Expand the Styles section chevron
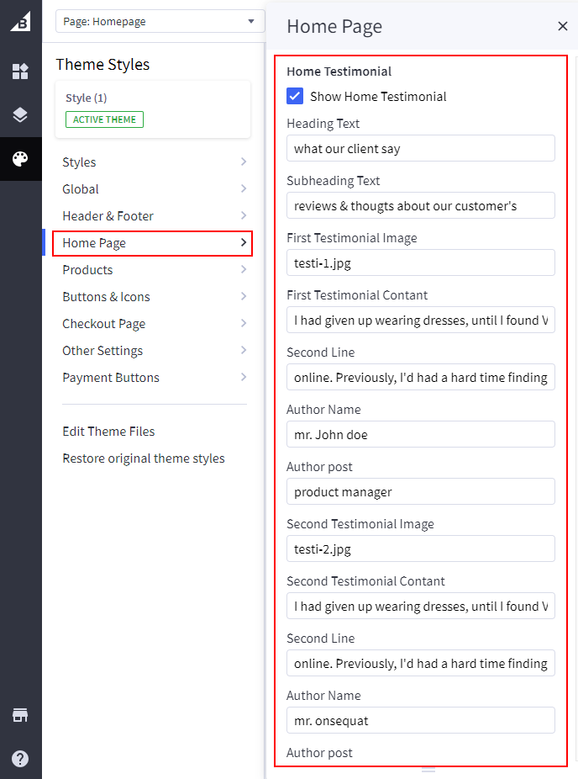The height and width of the screenshot is (779, 578). click(x=243, y=162)
